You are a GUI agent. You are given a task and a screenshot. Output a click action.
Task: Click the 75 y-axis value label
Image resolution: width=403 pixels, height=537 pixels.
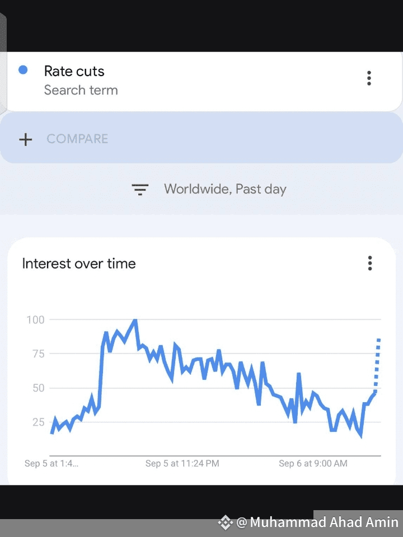click(x=39, y=354)
